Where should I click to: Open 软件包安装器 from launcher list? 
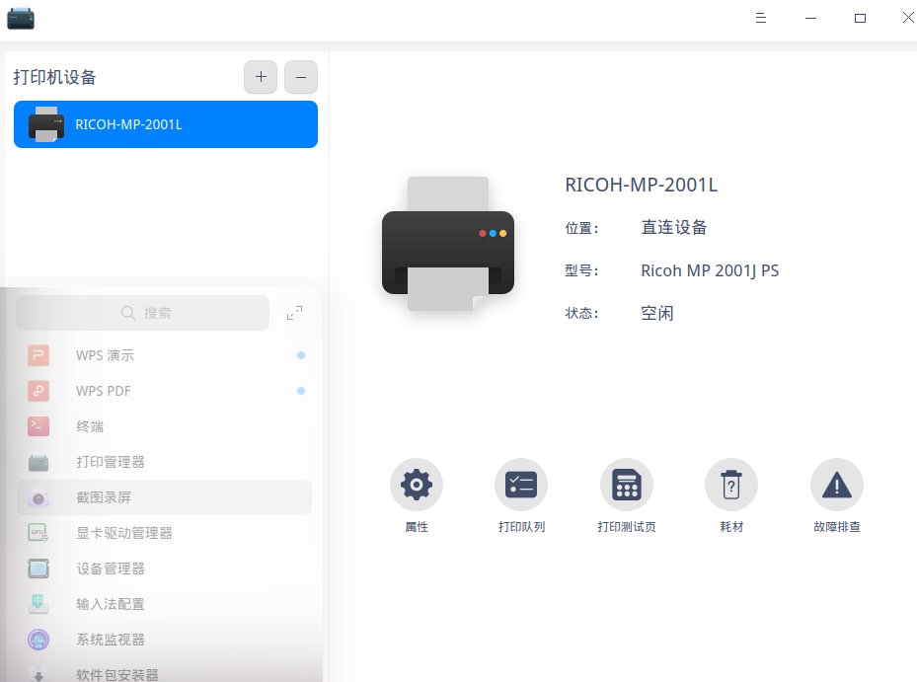(x=164, y=673)
